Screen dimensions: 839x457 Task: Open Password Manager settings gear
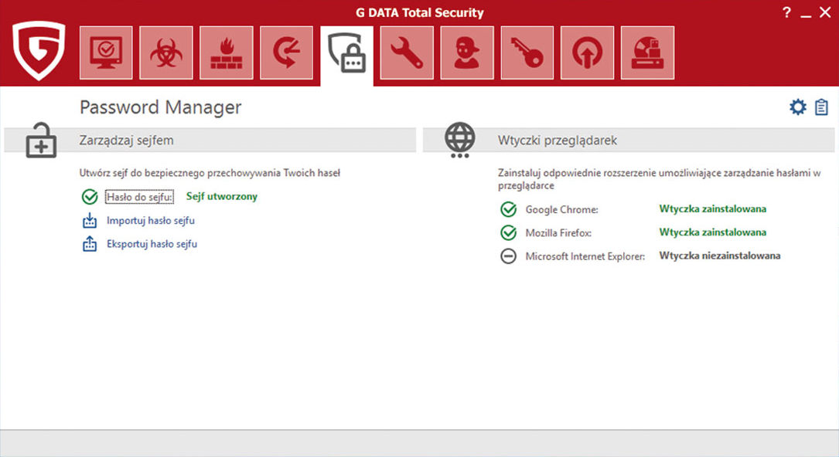pos(798,107)
